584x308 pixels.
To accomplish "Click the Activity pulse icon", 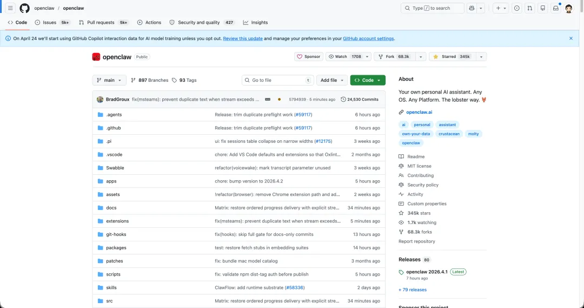I will [x=401, y=194].
